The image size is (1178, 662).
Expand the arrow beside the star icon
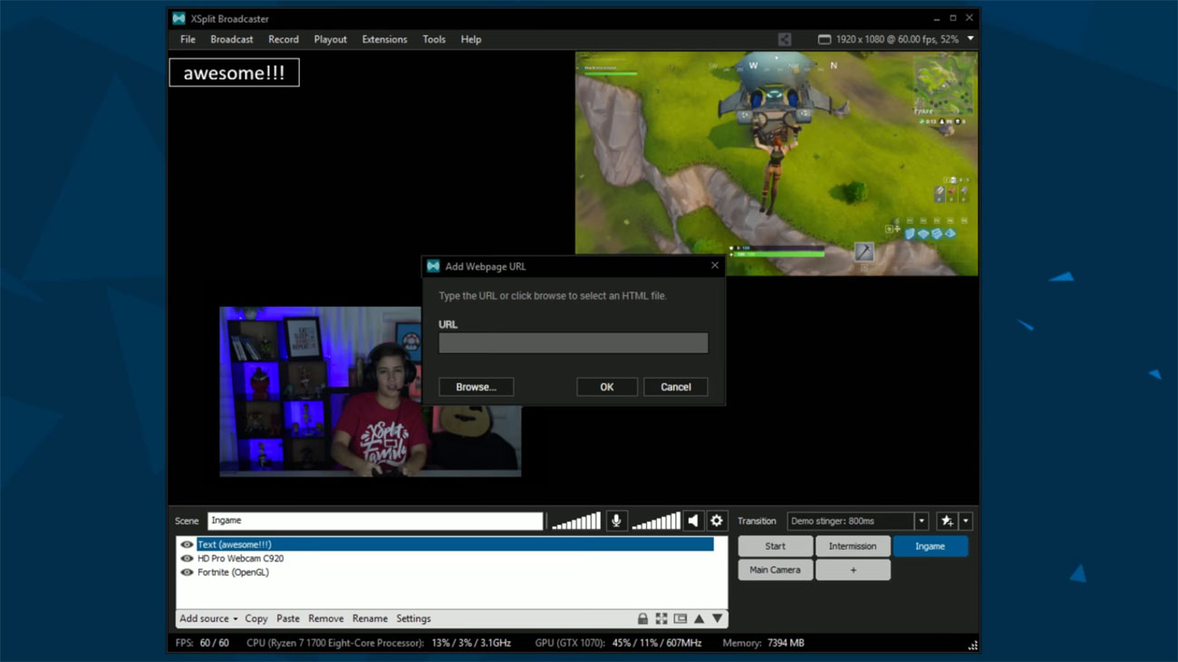point(966,521)
